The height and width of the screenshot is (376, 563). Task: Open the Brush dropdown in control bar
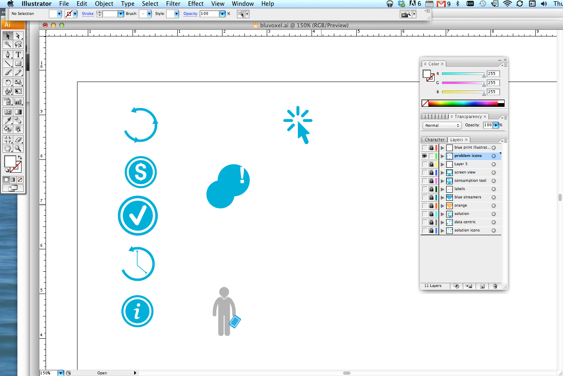pos(149,14)
